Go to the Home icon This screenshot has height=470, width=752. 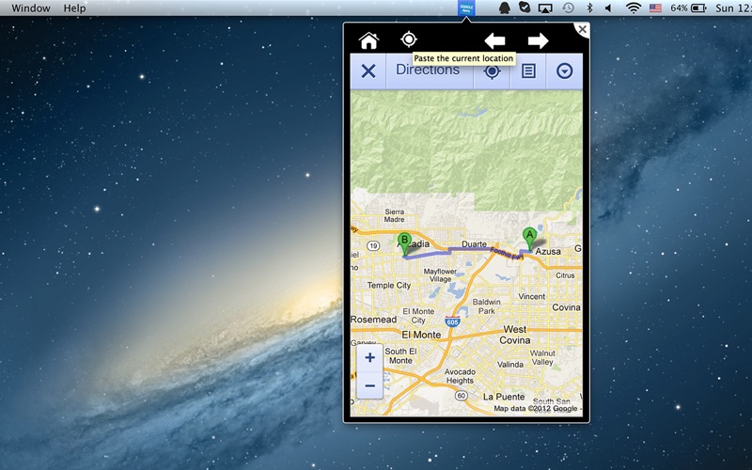(368, 40)
